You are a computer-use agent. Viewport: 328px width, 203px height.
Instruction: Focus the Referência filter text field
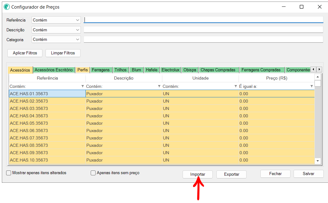pos(203,20)
